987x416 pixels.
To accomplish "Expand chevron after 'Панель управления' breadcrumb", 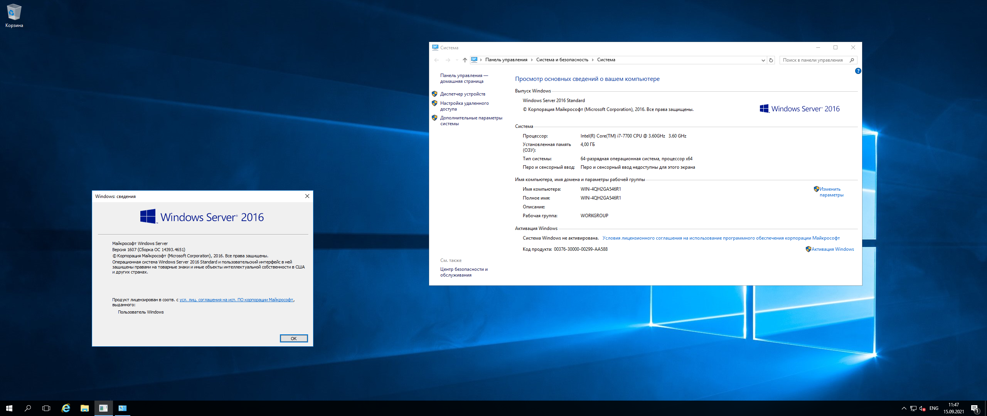I will coord(532,60).
